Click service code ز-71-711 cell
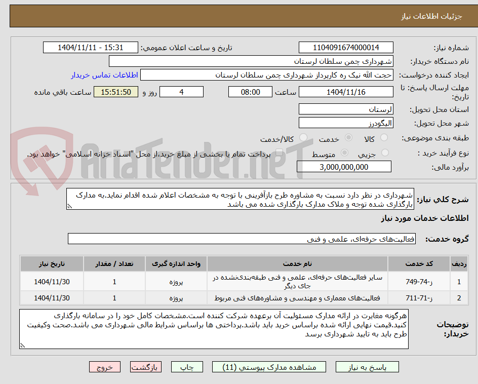 419,298
